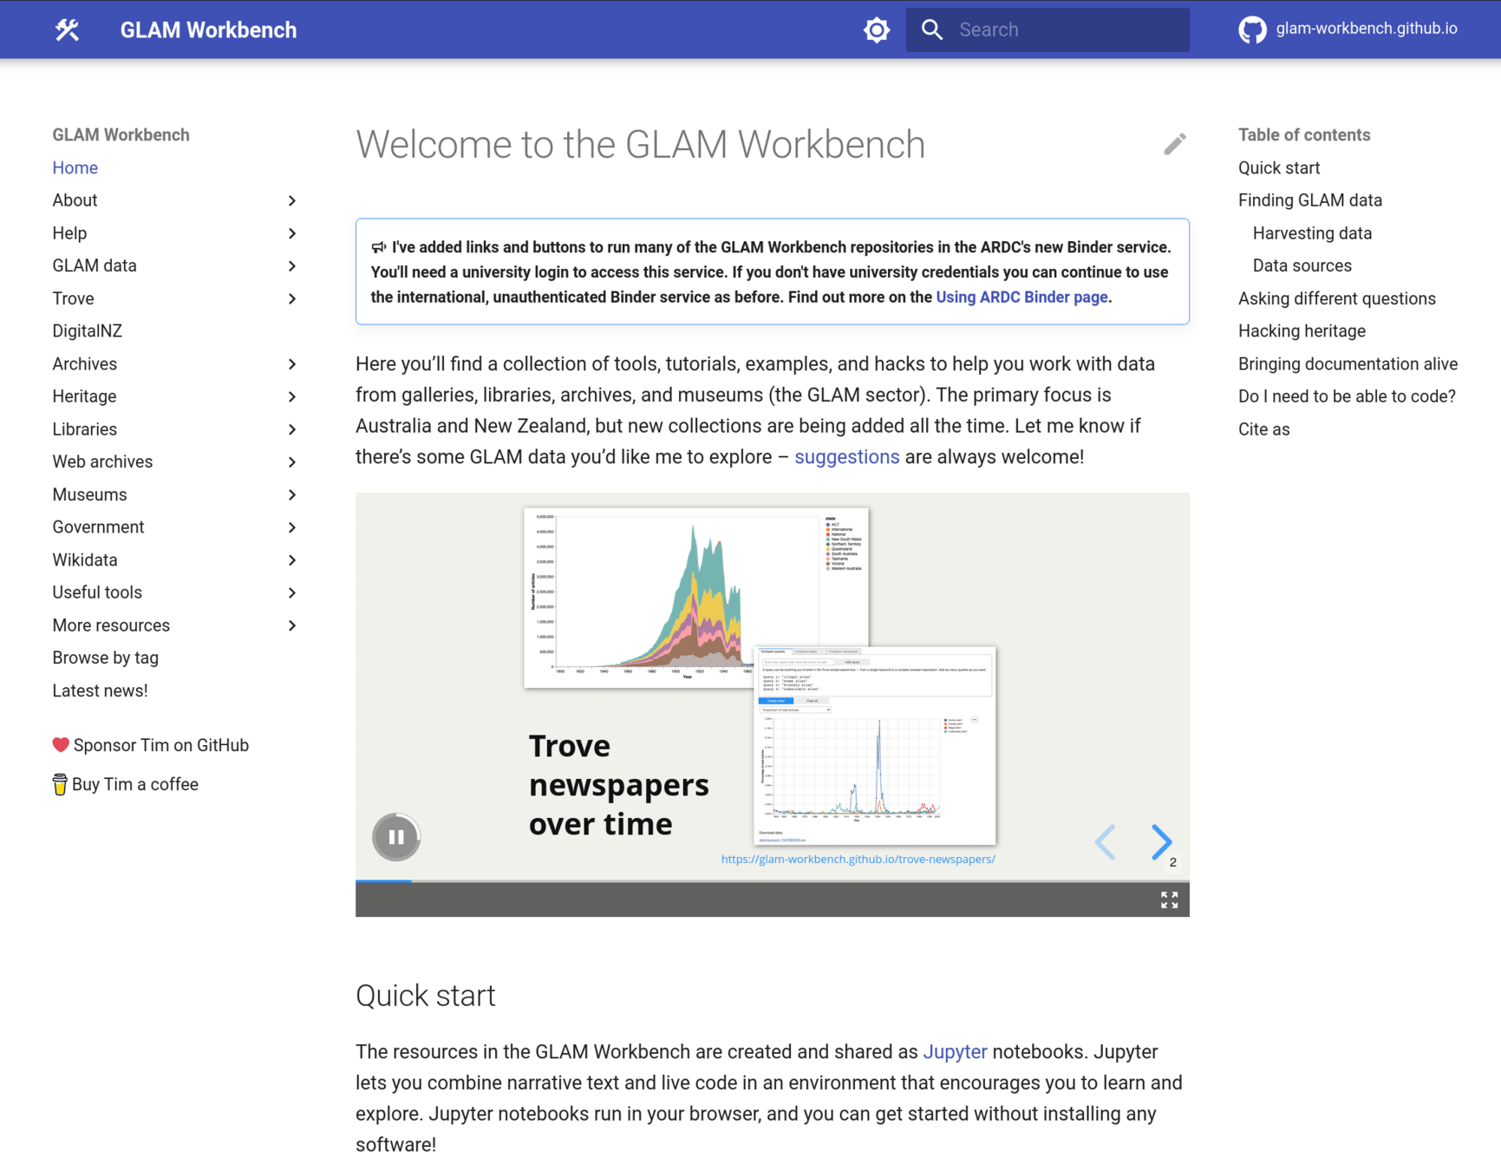Open DigitalNZ in the sidebar
Screen dimensions: 1501x1171
click(87, 331)
